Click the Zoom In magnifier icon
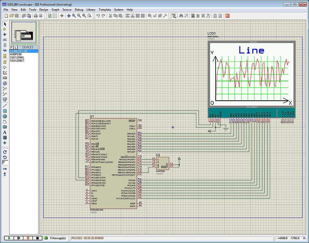 pos(74,16)
